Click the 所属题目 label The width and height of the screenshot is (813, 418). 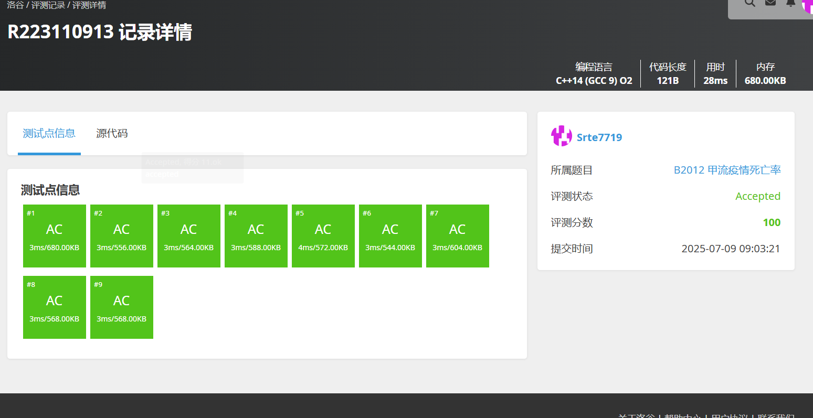coord(572,170)
